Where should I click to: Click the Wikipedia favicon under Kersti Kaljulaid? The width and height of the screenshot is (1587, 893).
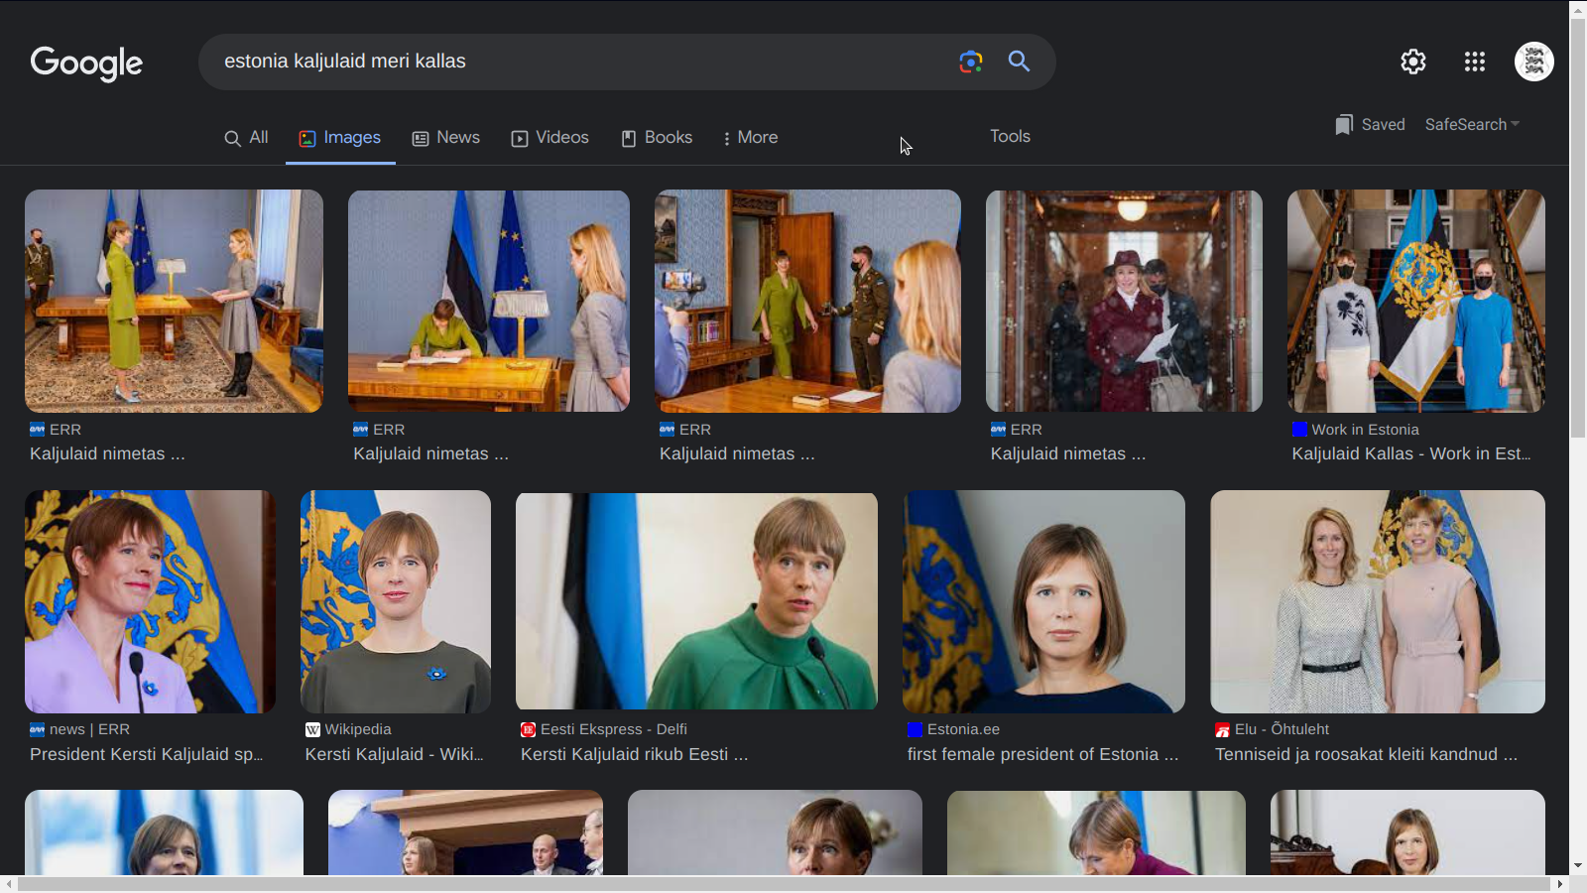tap(312, 730)
